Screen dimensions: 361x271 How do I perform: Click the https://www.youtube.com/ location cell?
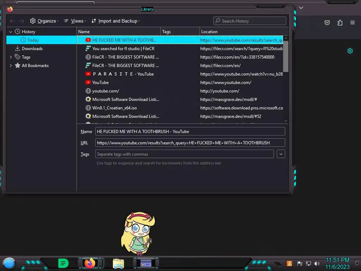tap(226, 83)
